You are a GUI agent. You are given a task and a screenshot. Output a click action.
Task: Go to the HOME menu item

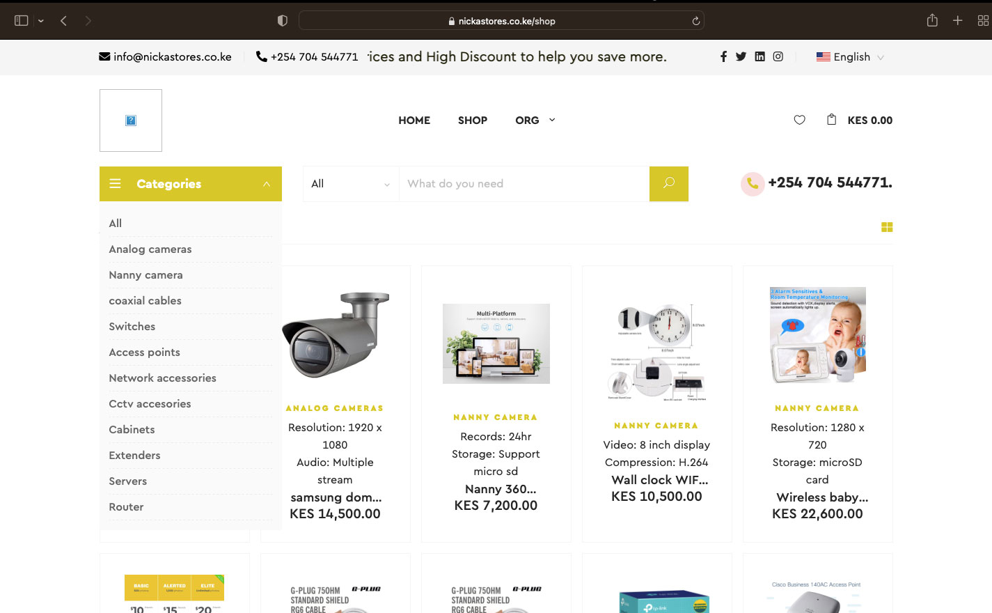point(414,121)
